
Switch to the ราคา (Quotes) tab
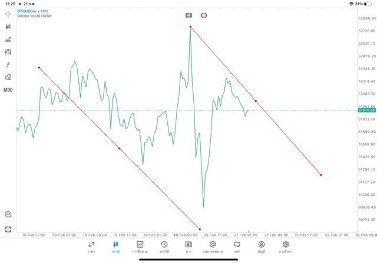coord(91,247)
